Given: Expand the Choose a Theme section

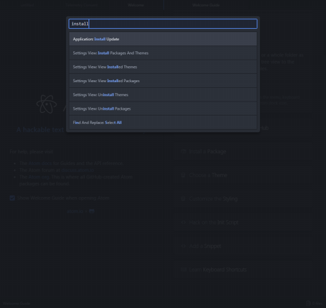Looking at the screenshot, I should click(x=243, y=175).
